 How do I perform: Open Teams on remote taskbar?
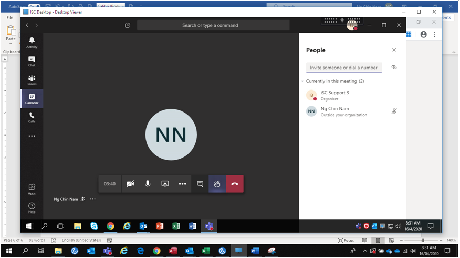[209, 226]
